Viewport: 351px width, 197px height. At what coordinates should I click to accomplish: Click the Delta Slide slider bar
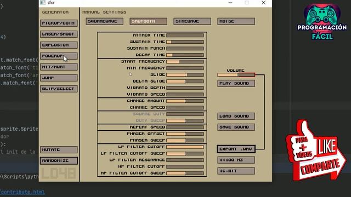185,81
